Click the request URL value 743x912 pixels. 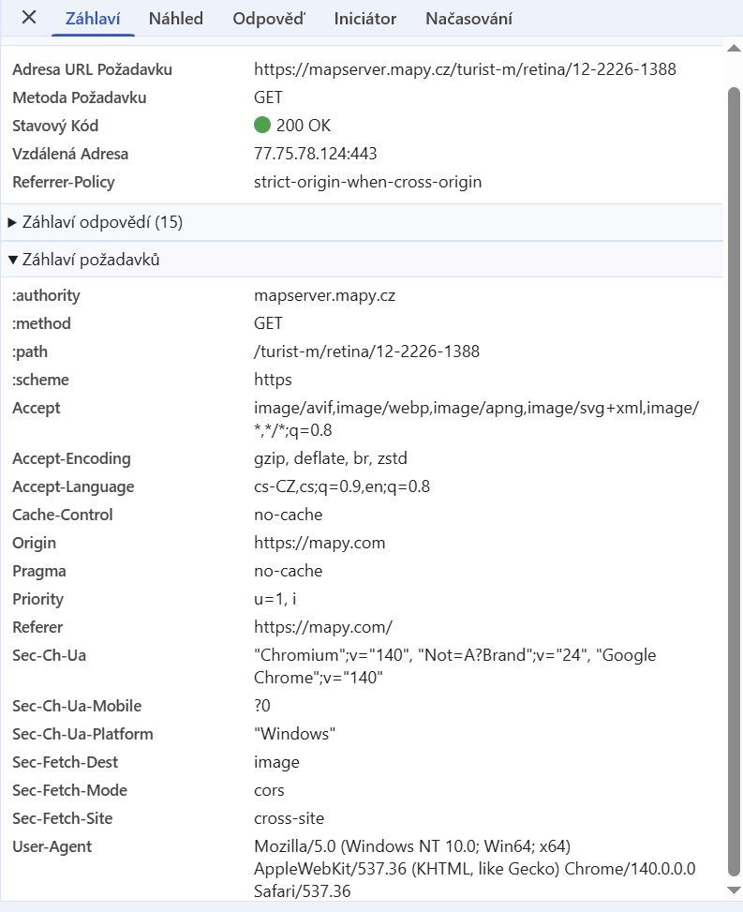point(465,69)
